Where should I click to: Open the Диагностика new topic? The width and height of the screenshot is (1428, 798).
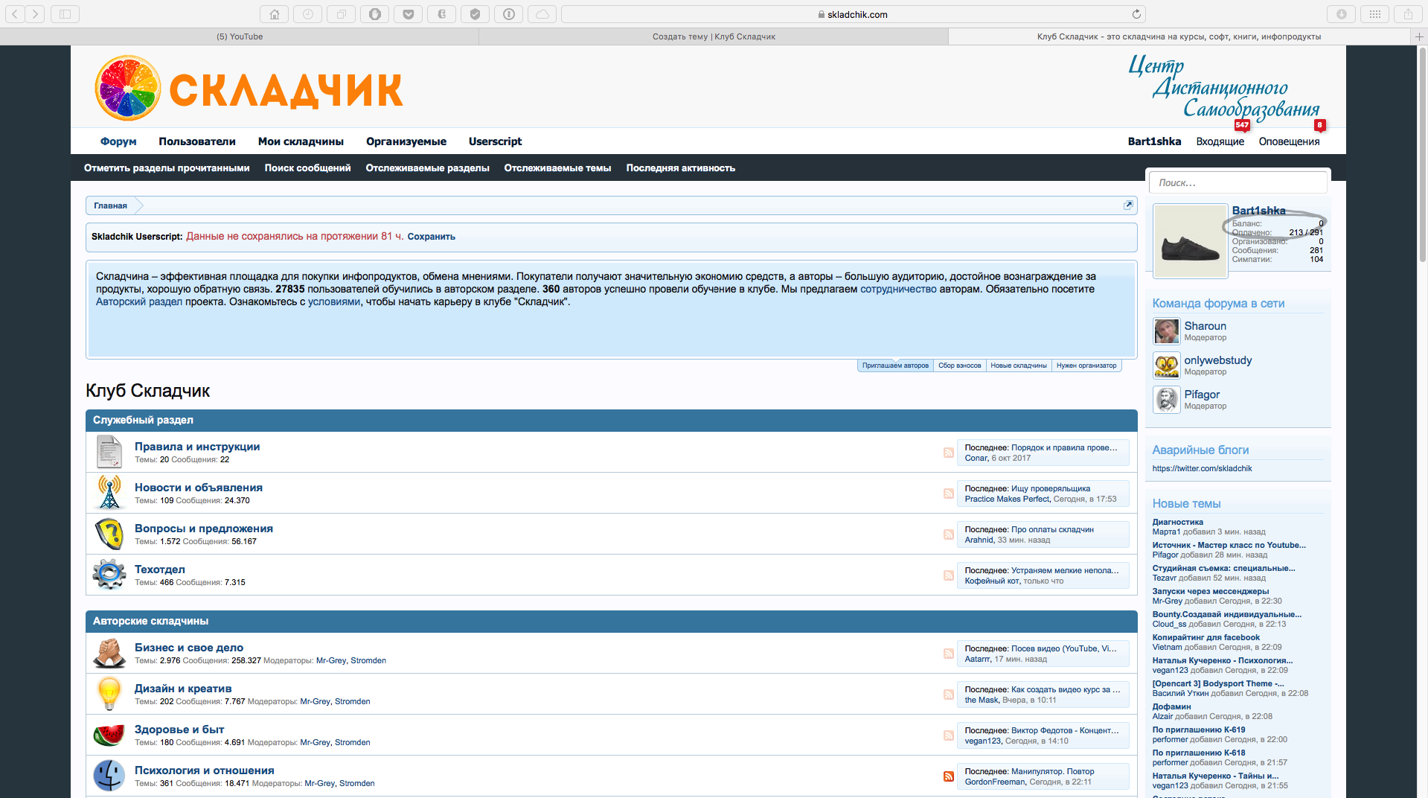1177,522
